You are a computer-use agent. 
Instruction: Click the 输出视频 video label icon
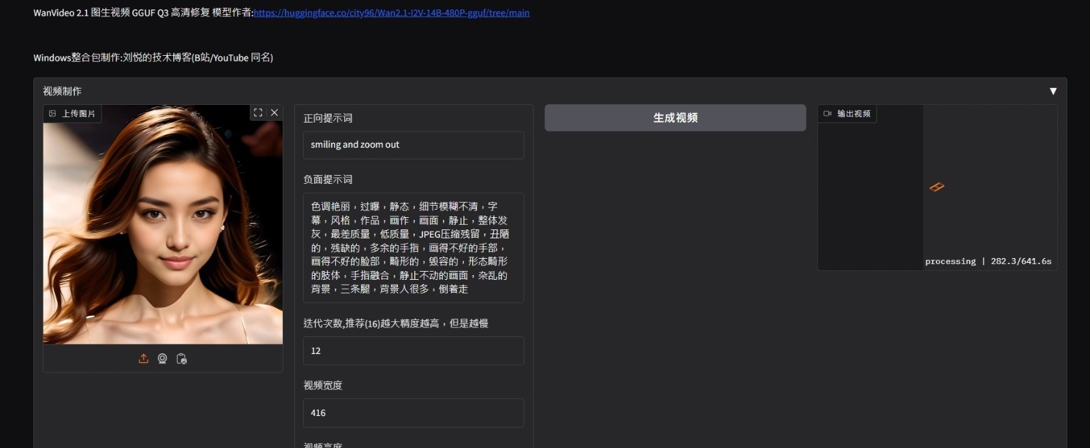click(827, 114)
